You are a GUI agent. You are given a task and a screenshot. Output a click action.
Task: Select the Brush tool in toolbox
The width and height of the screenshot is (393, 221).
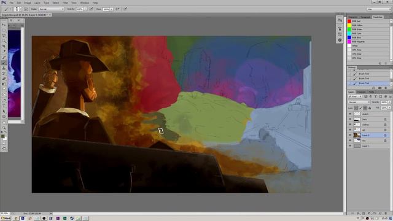[x=4, y=63]
